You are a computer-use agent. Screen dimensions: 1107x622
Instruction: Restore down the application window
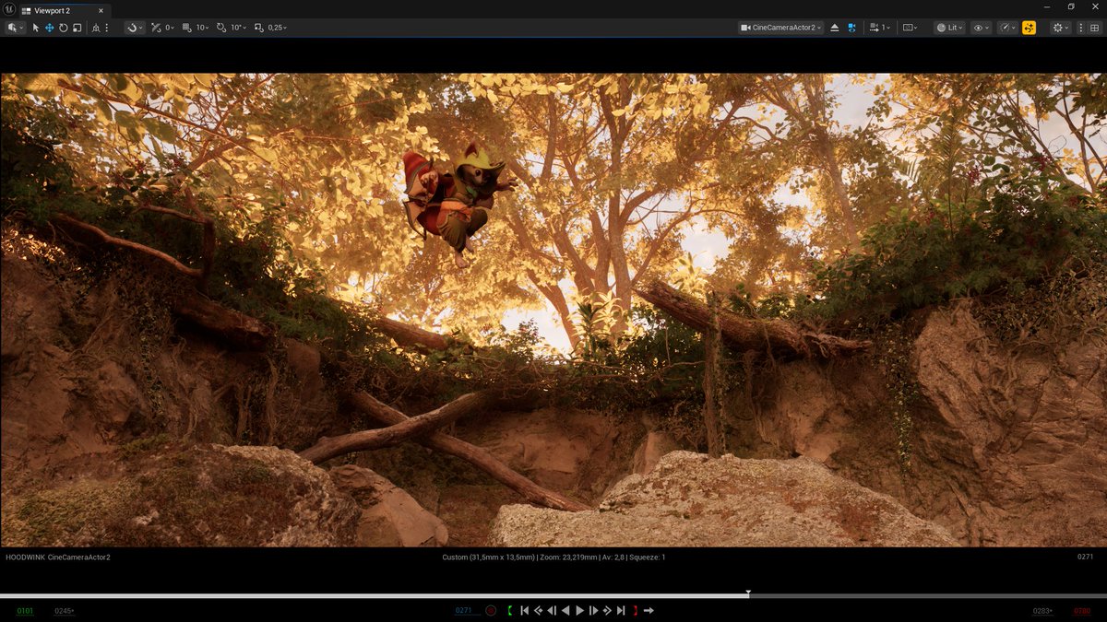(1071, 7)
